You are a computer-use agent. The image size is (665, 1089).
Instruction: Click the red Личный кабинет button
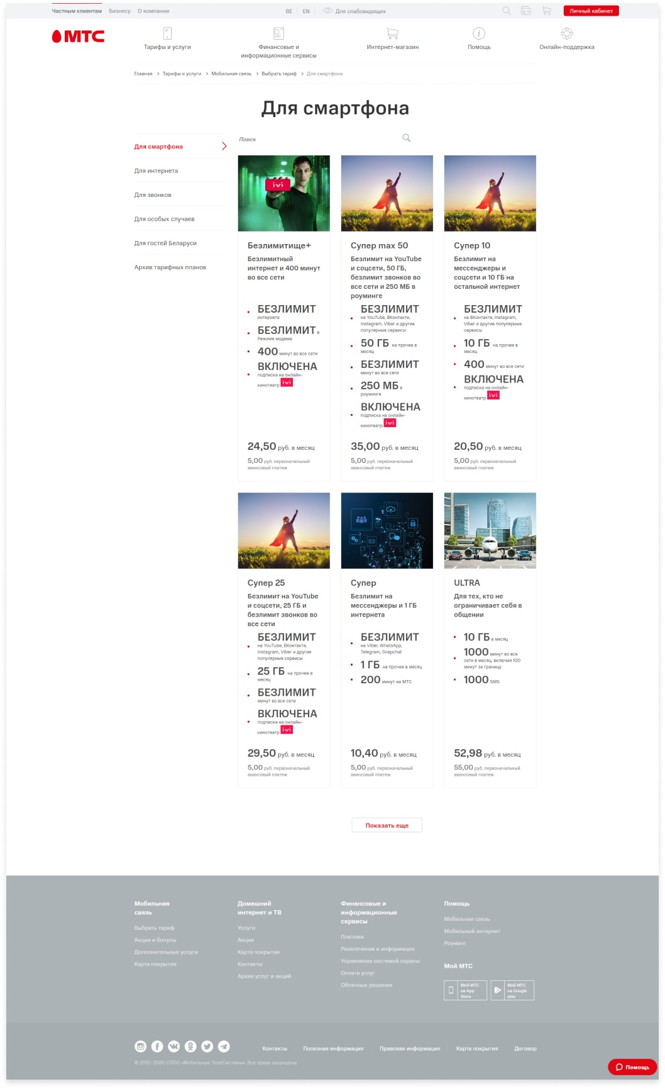(x=591, y=11)
